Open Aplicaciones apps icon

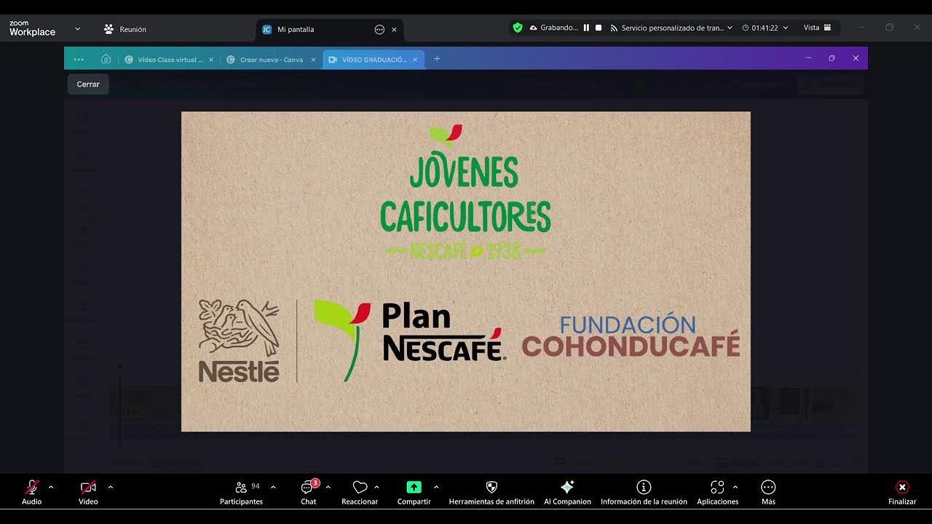click(717, 487)
